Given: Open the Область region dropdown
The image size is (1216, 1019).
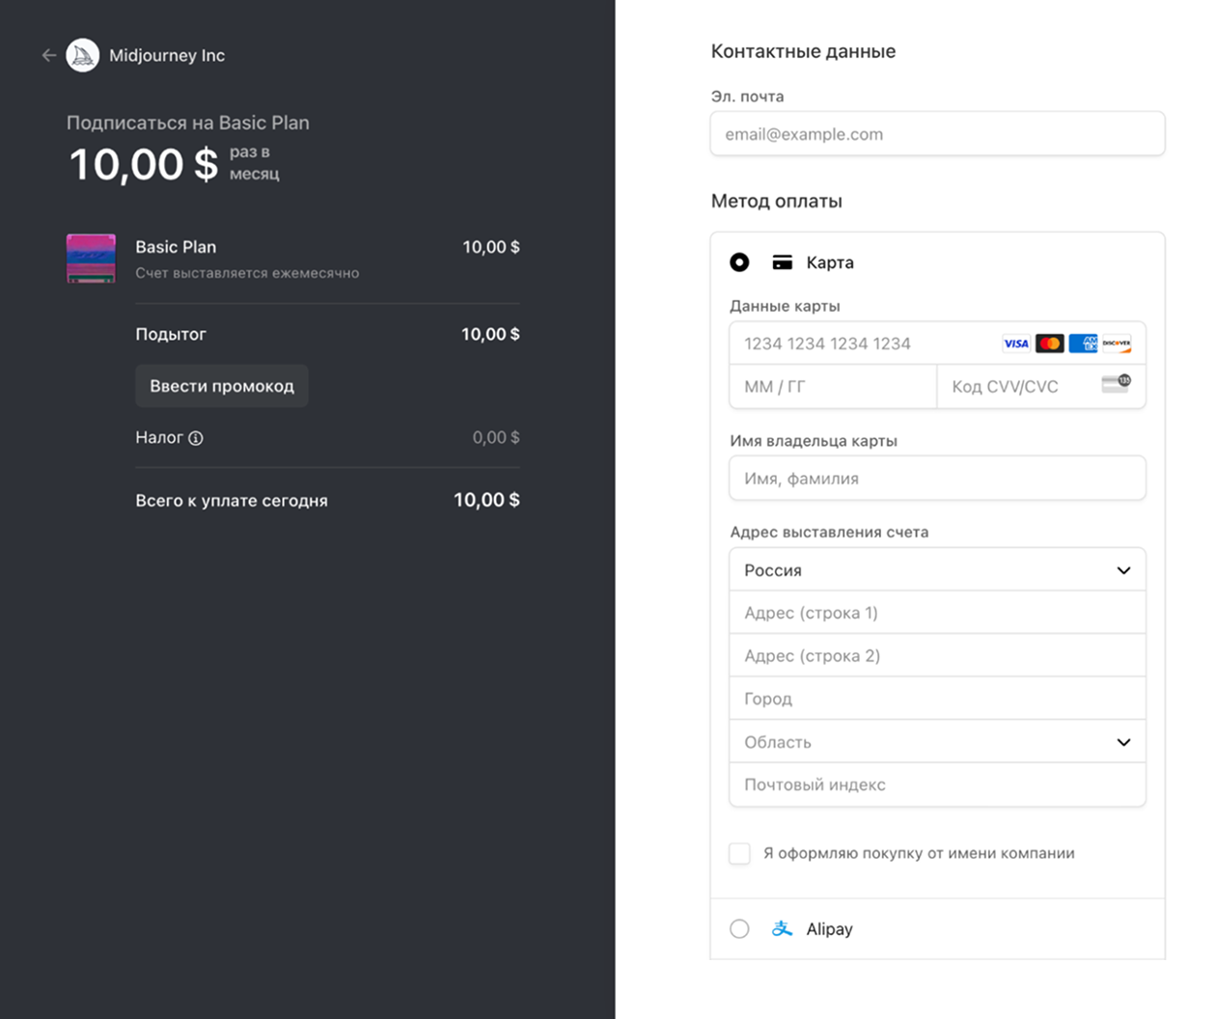Looking at the screenshot, I should coord(937,742).
